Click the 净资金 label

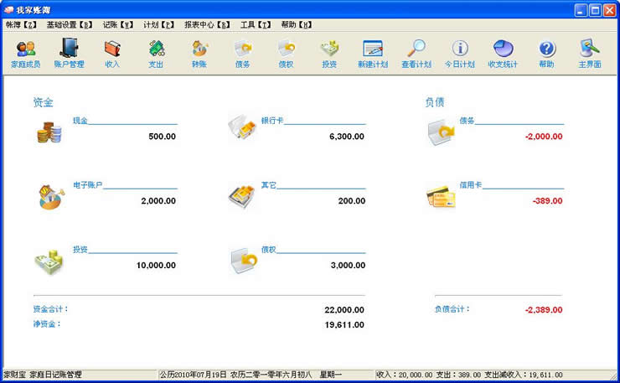[x=47, y=324]
